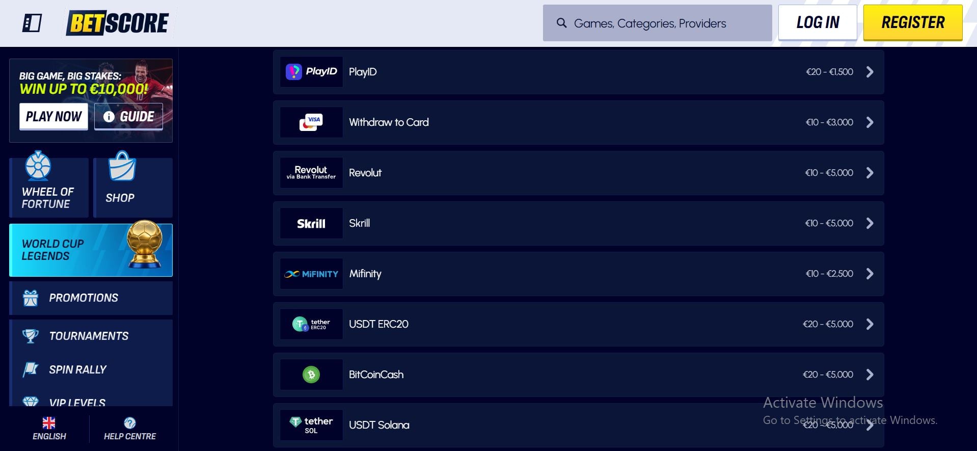Open the Shop tile
Screen dimensions: 977x451
133,188
